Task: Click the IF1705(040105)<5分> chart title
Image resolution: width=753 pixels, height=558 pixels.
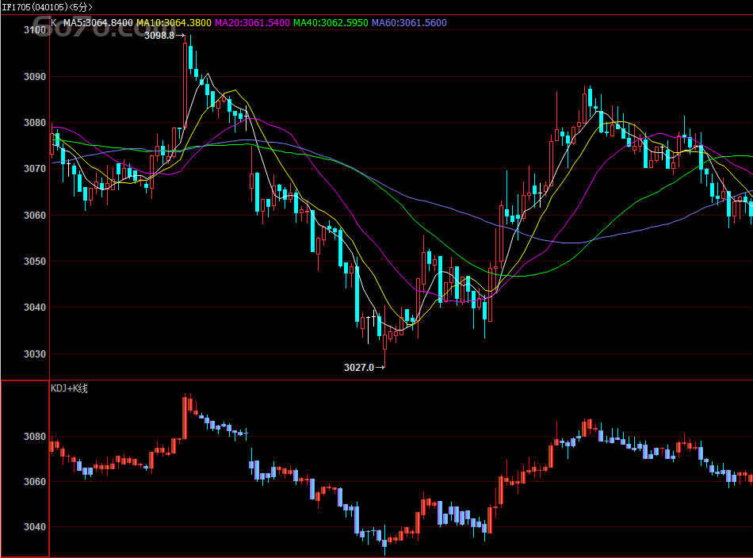Action: [x=47, y=6]
